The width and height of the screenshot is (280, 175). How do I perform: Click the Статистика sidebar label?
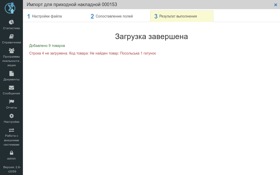point(11,28)
